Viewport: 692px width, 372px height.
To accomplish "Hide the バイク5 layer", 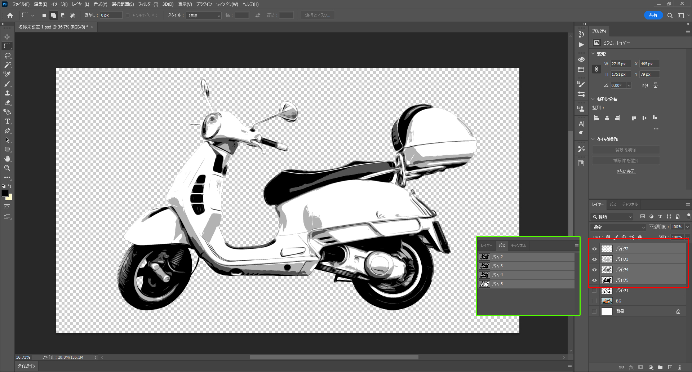I will click(x=594, y=280).
